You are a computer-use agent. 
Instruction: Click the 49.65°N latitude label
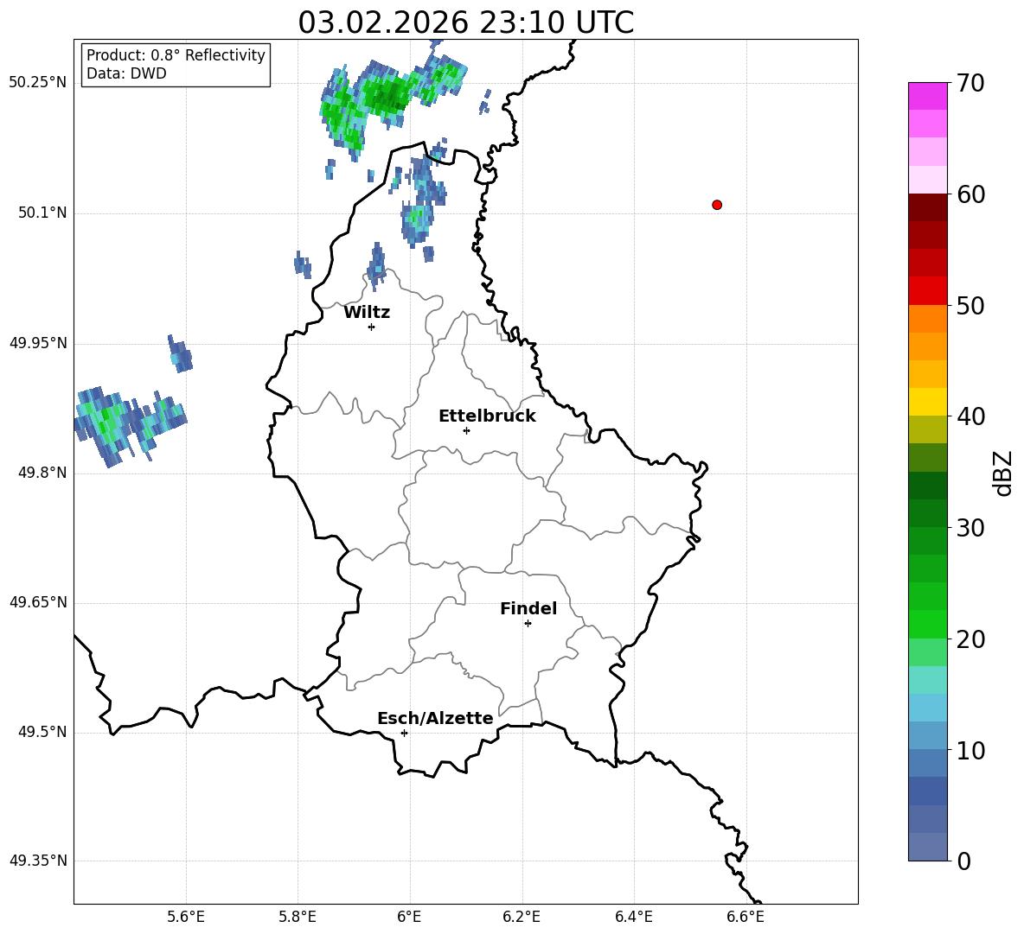coord(38,601)
